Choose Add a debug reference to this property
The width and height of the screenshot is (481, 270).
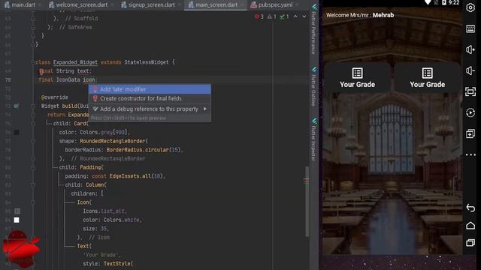(x=150, y=109)
